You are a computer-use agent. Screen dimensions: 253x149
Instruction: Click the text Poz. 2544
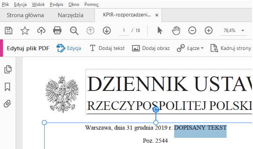click(155, 140)
